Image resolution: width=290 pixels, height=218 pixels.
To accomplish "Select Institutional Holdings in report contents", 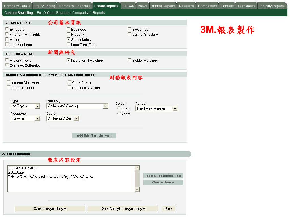I will coord(23,168).
